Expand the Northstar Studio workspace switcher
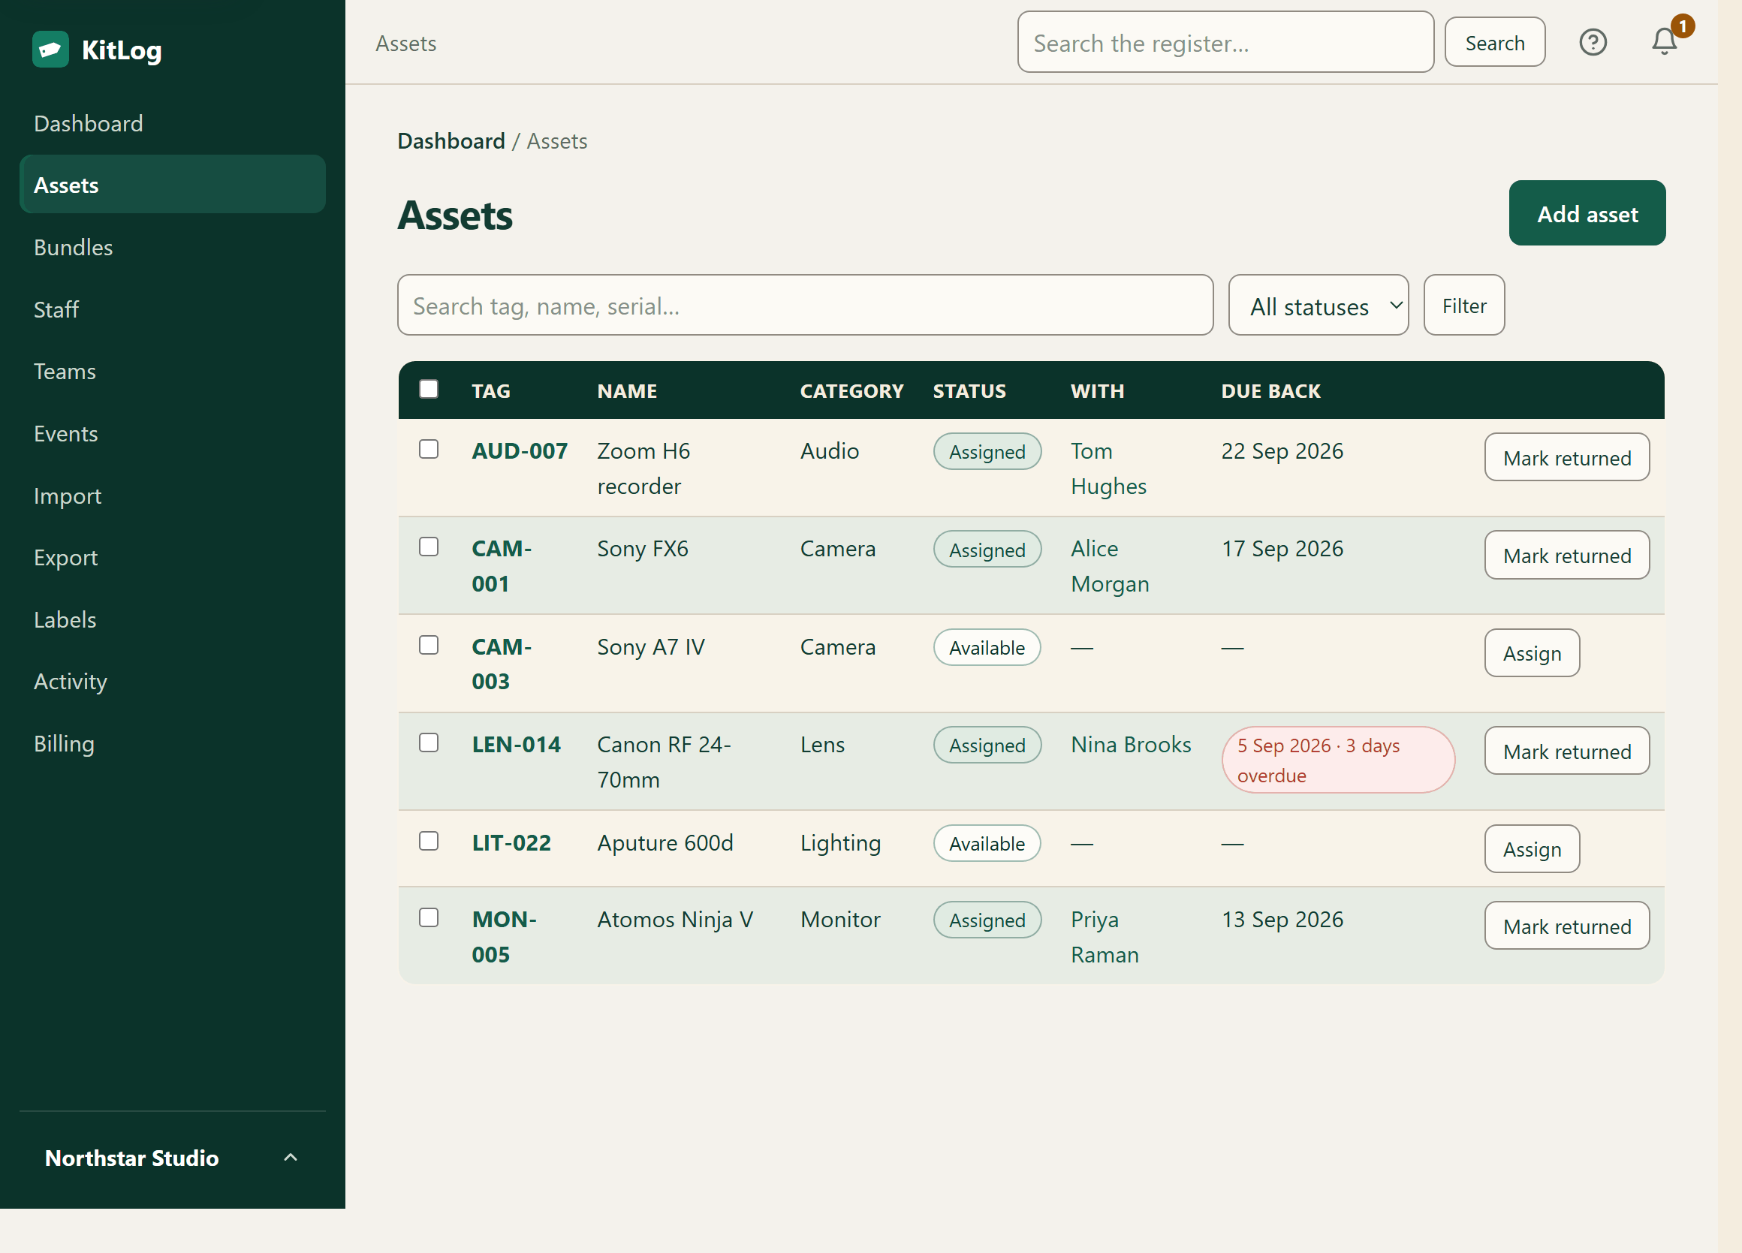1742x1253 pixels. click(172, 1158)
